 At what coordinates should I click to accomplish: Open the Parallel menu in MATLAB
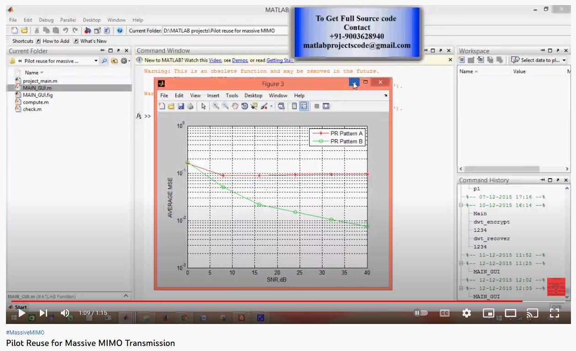click(68, 20)
